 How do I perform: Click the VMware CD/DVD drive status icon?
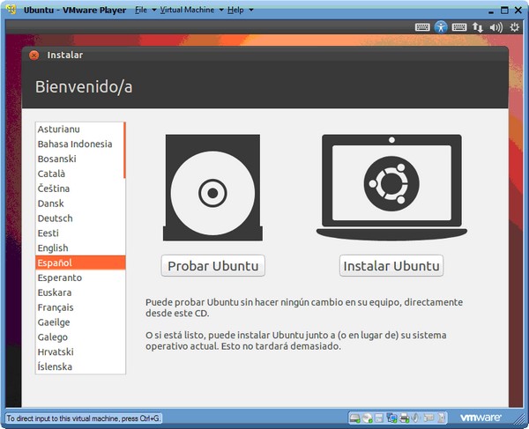367,418
